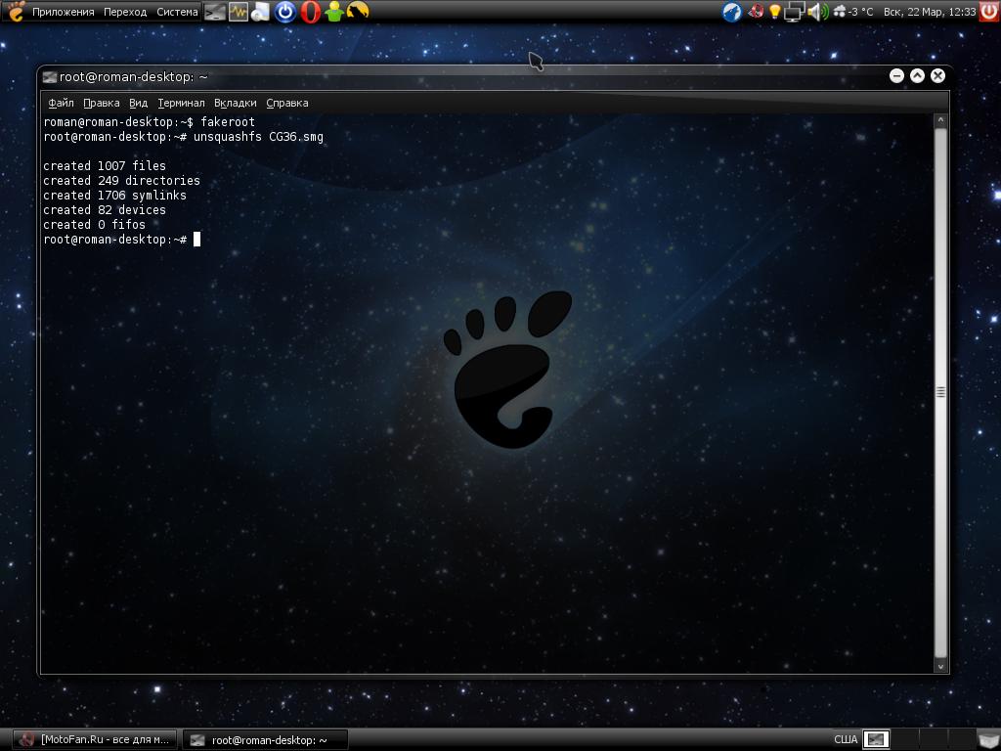Open the system monitor graph launcher
Screen dimensions: 1001x751
(239, 12)
